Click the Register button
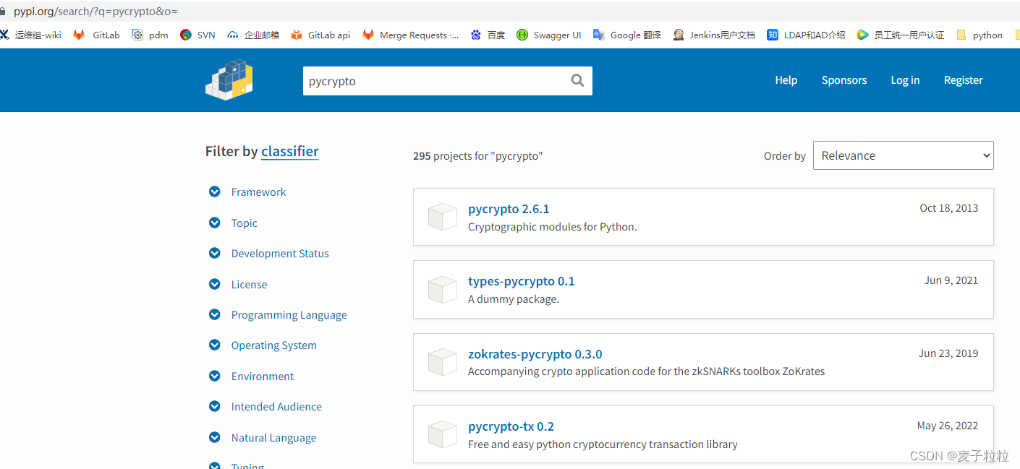 coord(963,79)
